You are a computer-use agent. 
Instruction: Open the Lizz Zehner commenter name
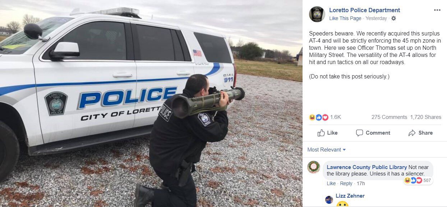coord(350,196)
